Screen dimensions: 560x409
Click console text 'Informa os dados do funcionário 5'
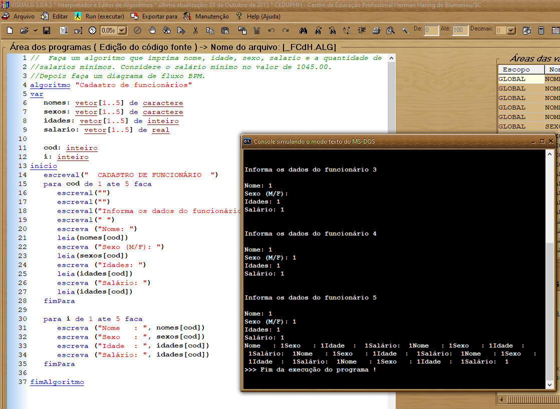(x=311, y=297)
